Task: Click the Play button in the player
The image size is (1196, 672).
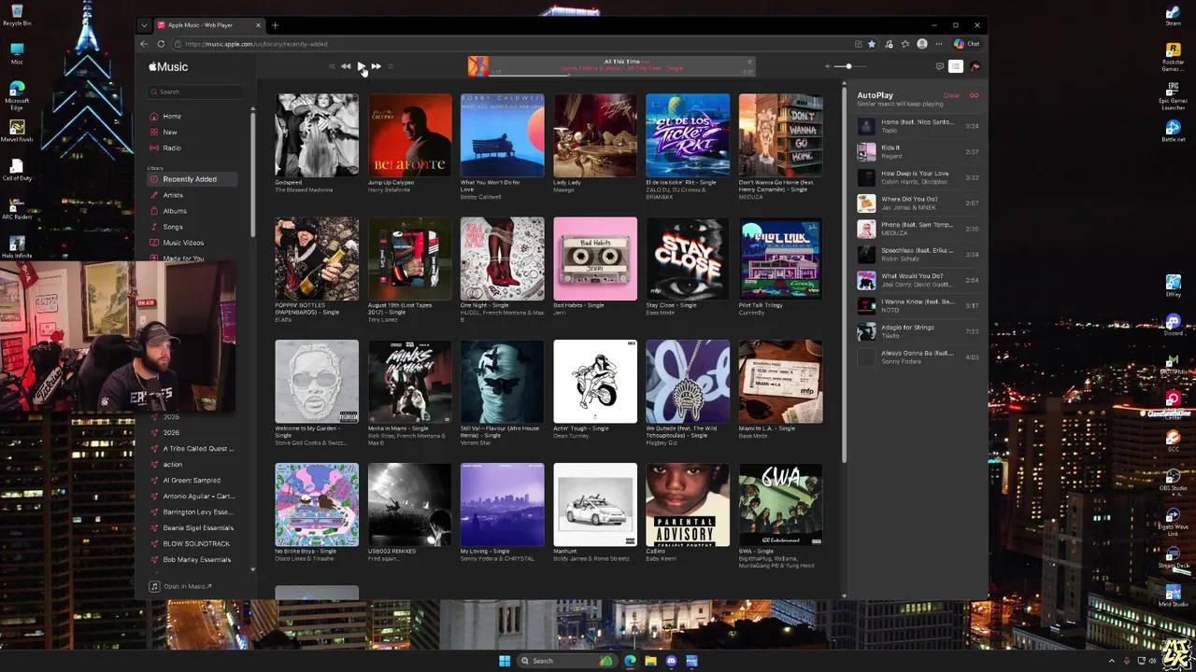Action: 361,66
